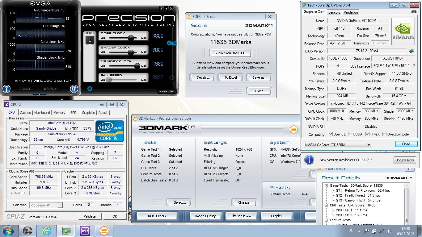Collapse CPU Tests tree node
The height and width of the screenshot is (237, 422).
tap(326, 205)
